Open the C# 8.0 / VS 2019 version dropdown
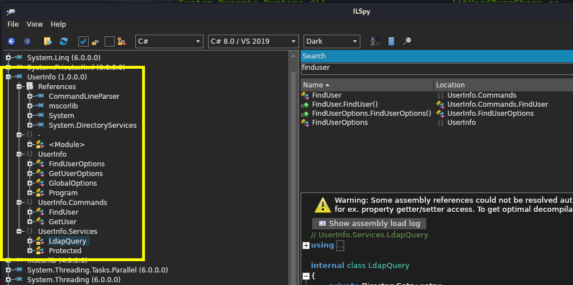The width and height of the screenshot is (573, 285). pyautogui.click(x=254, y=41)
